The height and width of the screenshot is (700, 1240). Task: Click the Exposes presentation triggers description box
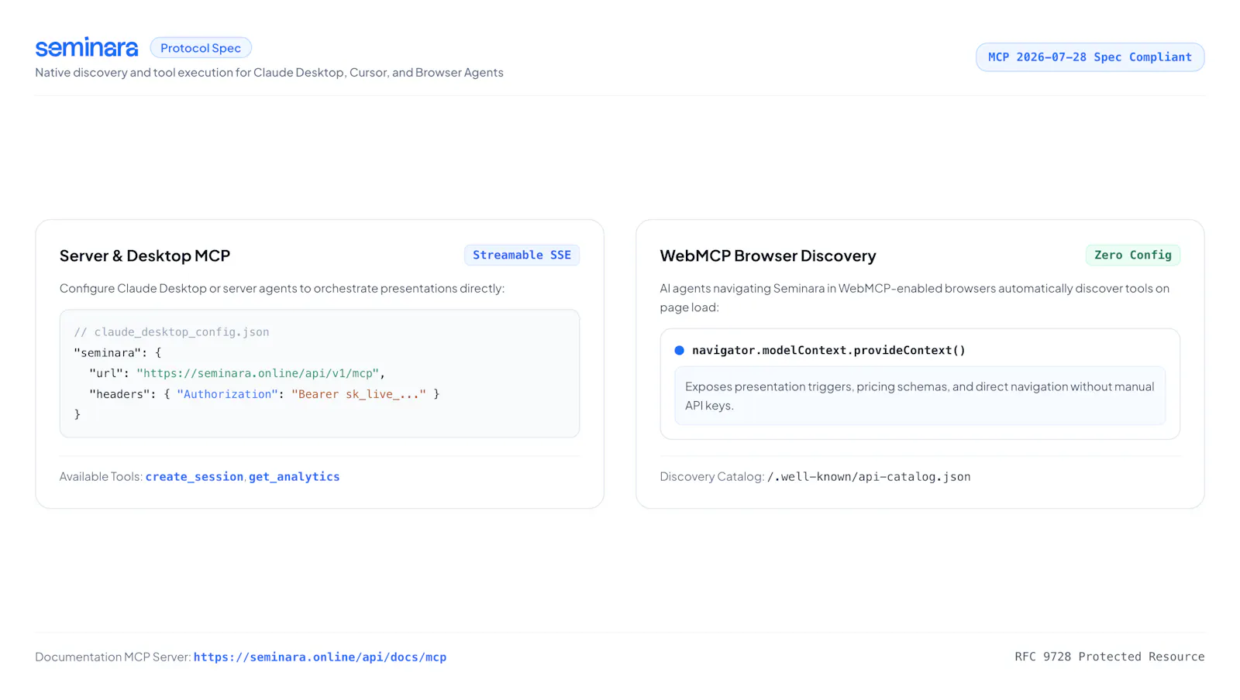(920, 396)
